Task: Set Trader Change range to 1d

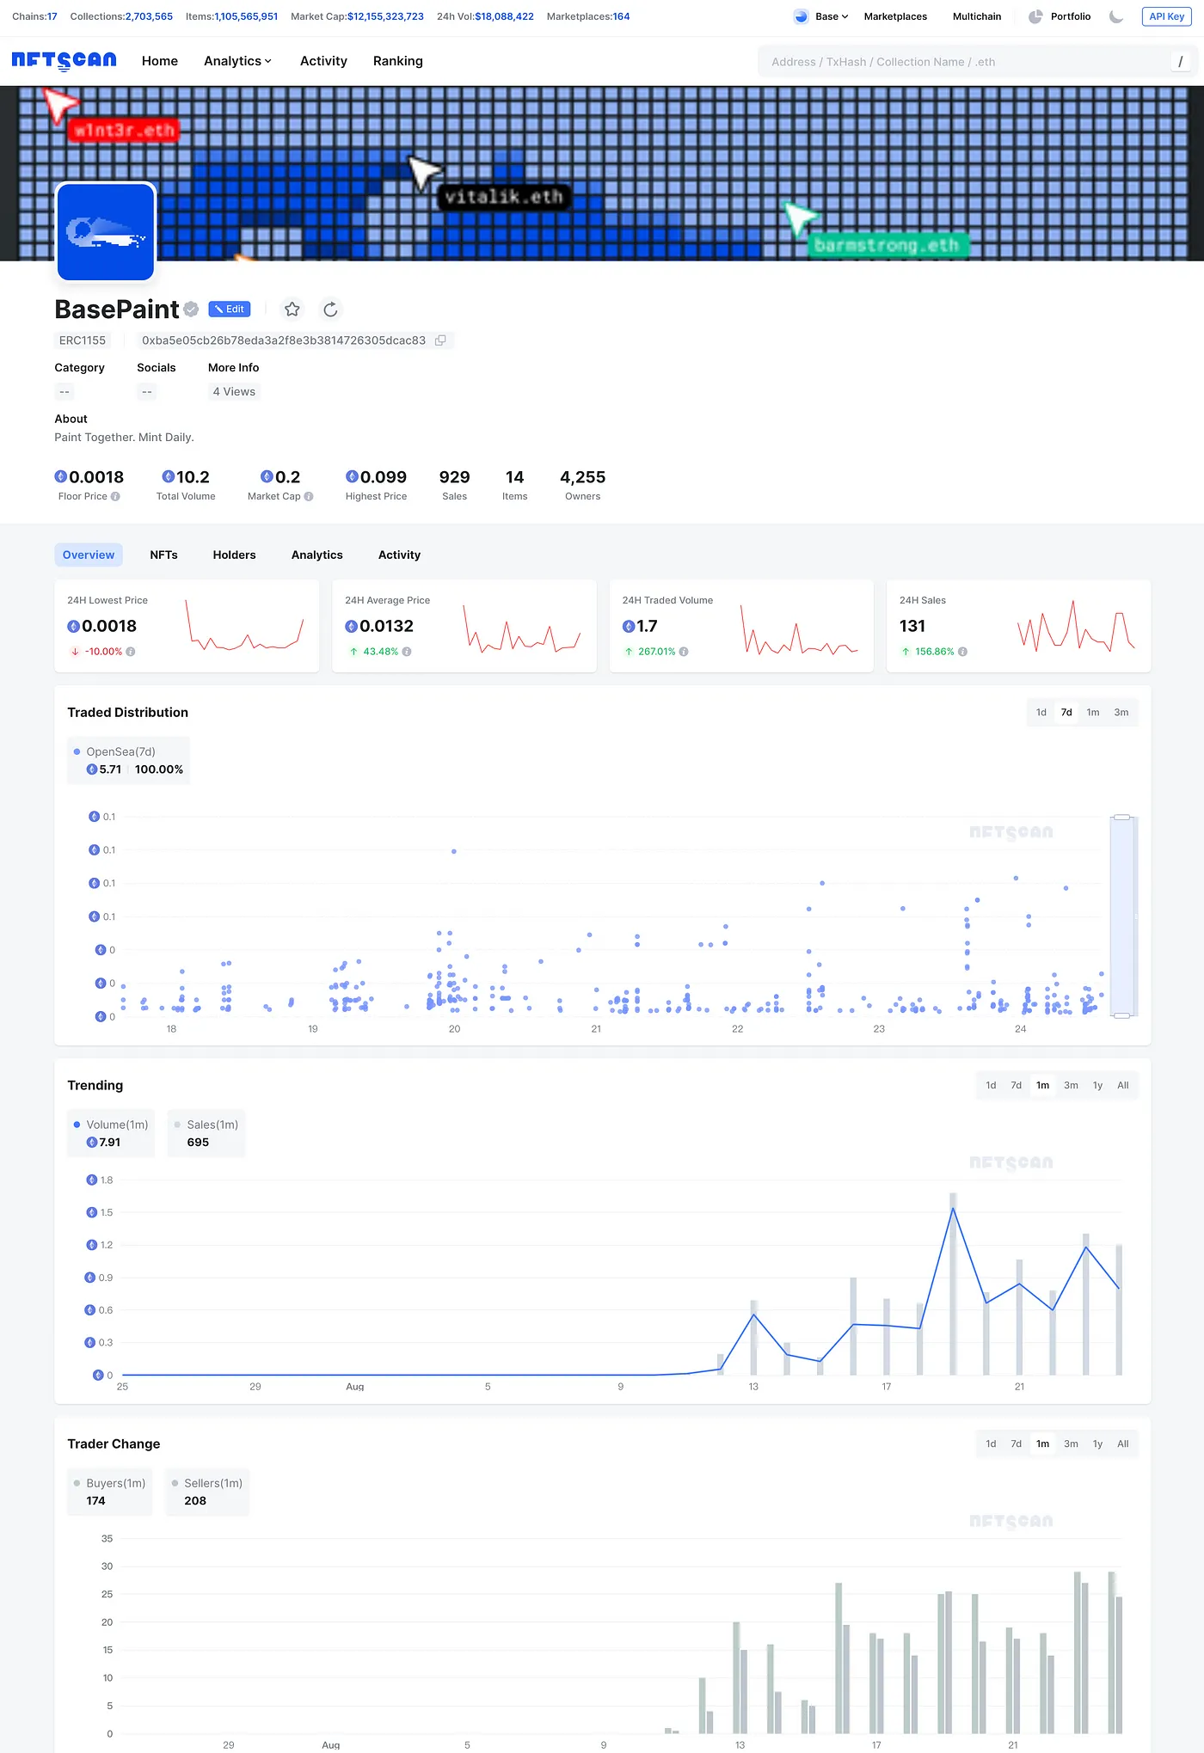Action: coord(991,1444)
